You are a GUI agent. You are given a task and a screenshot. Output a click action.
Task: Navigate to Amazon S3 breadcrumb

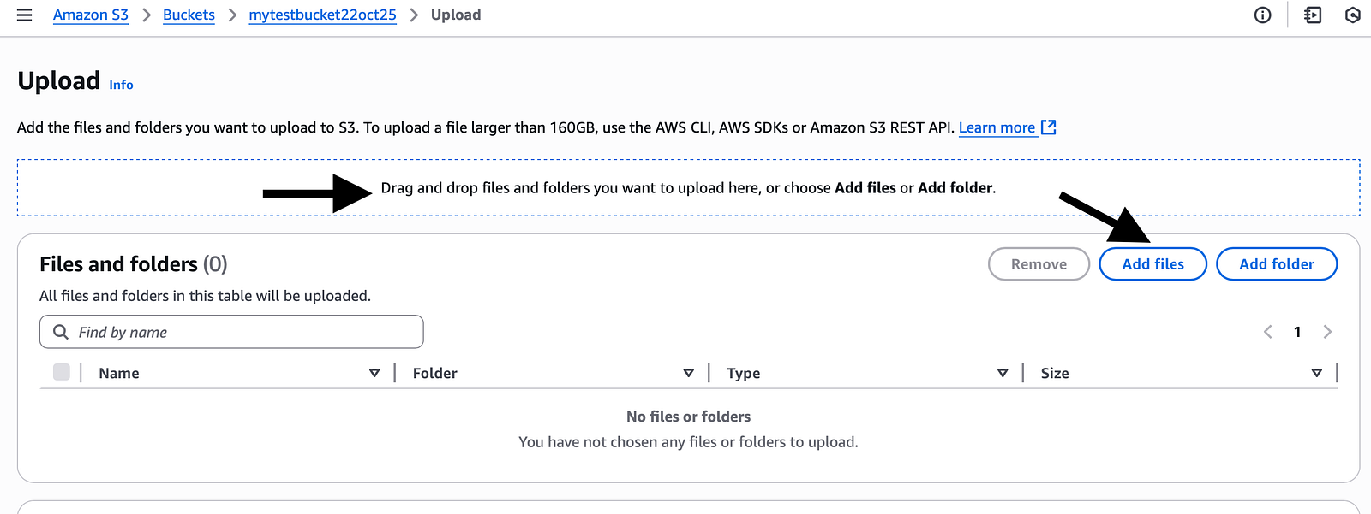point(91,15)
